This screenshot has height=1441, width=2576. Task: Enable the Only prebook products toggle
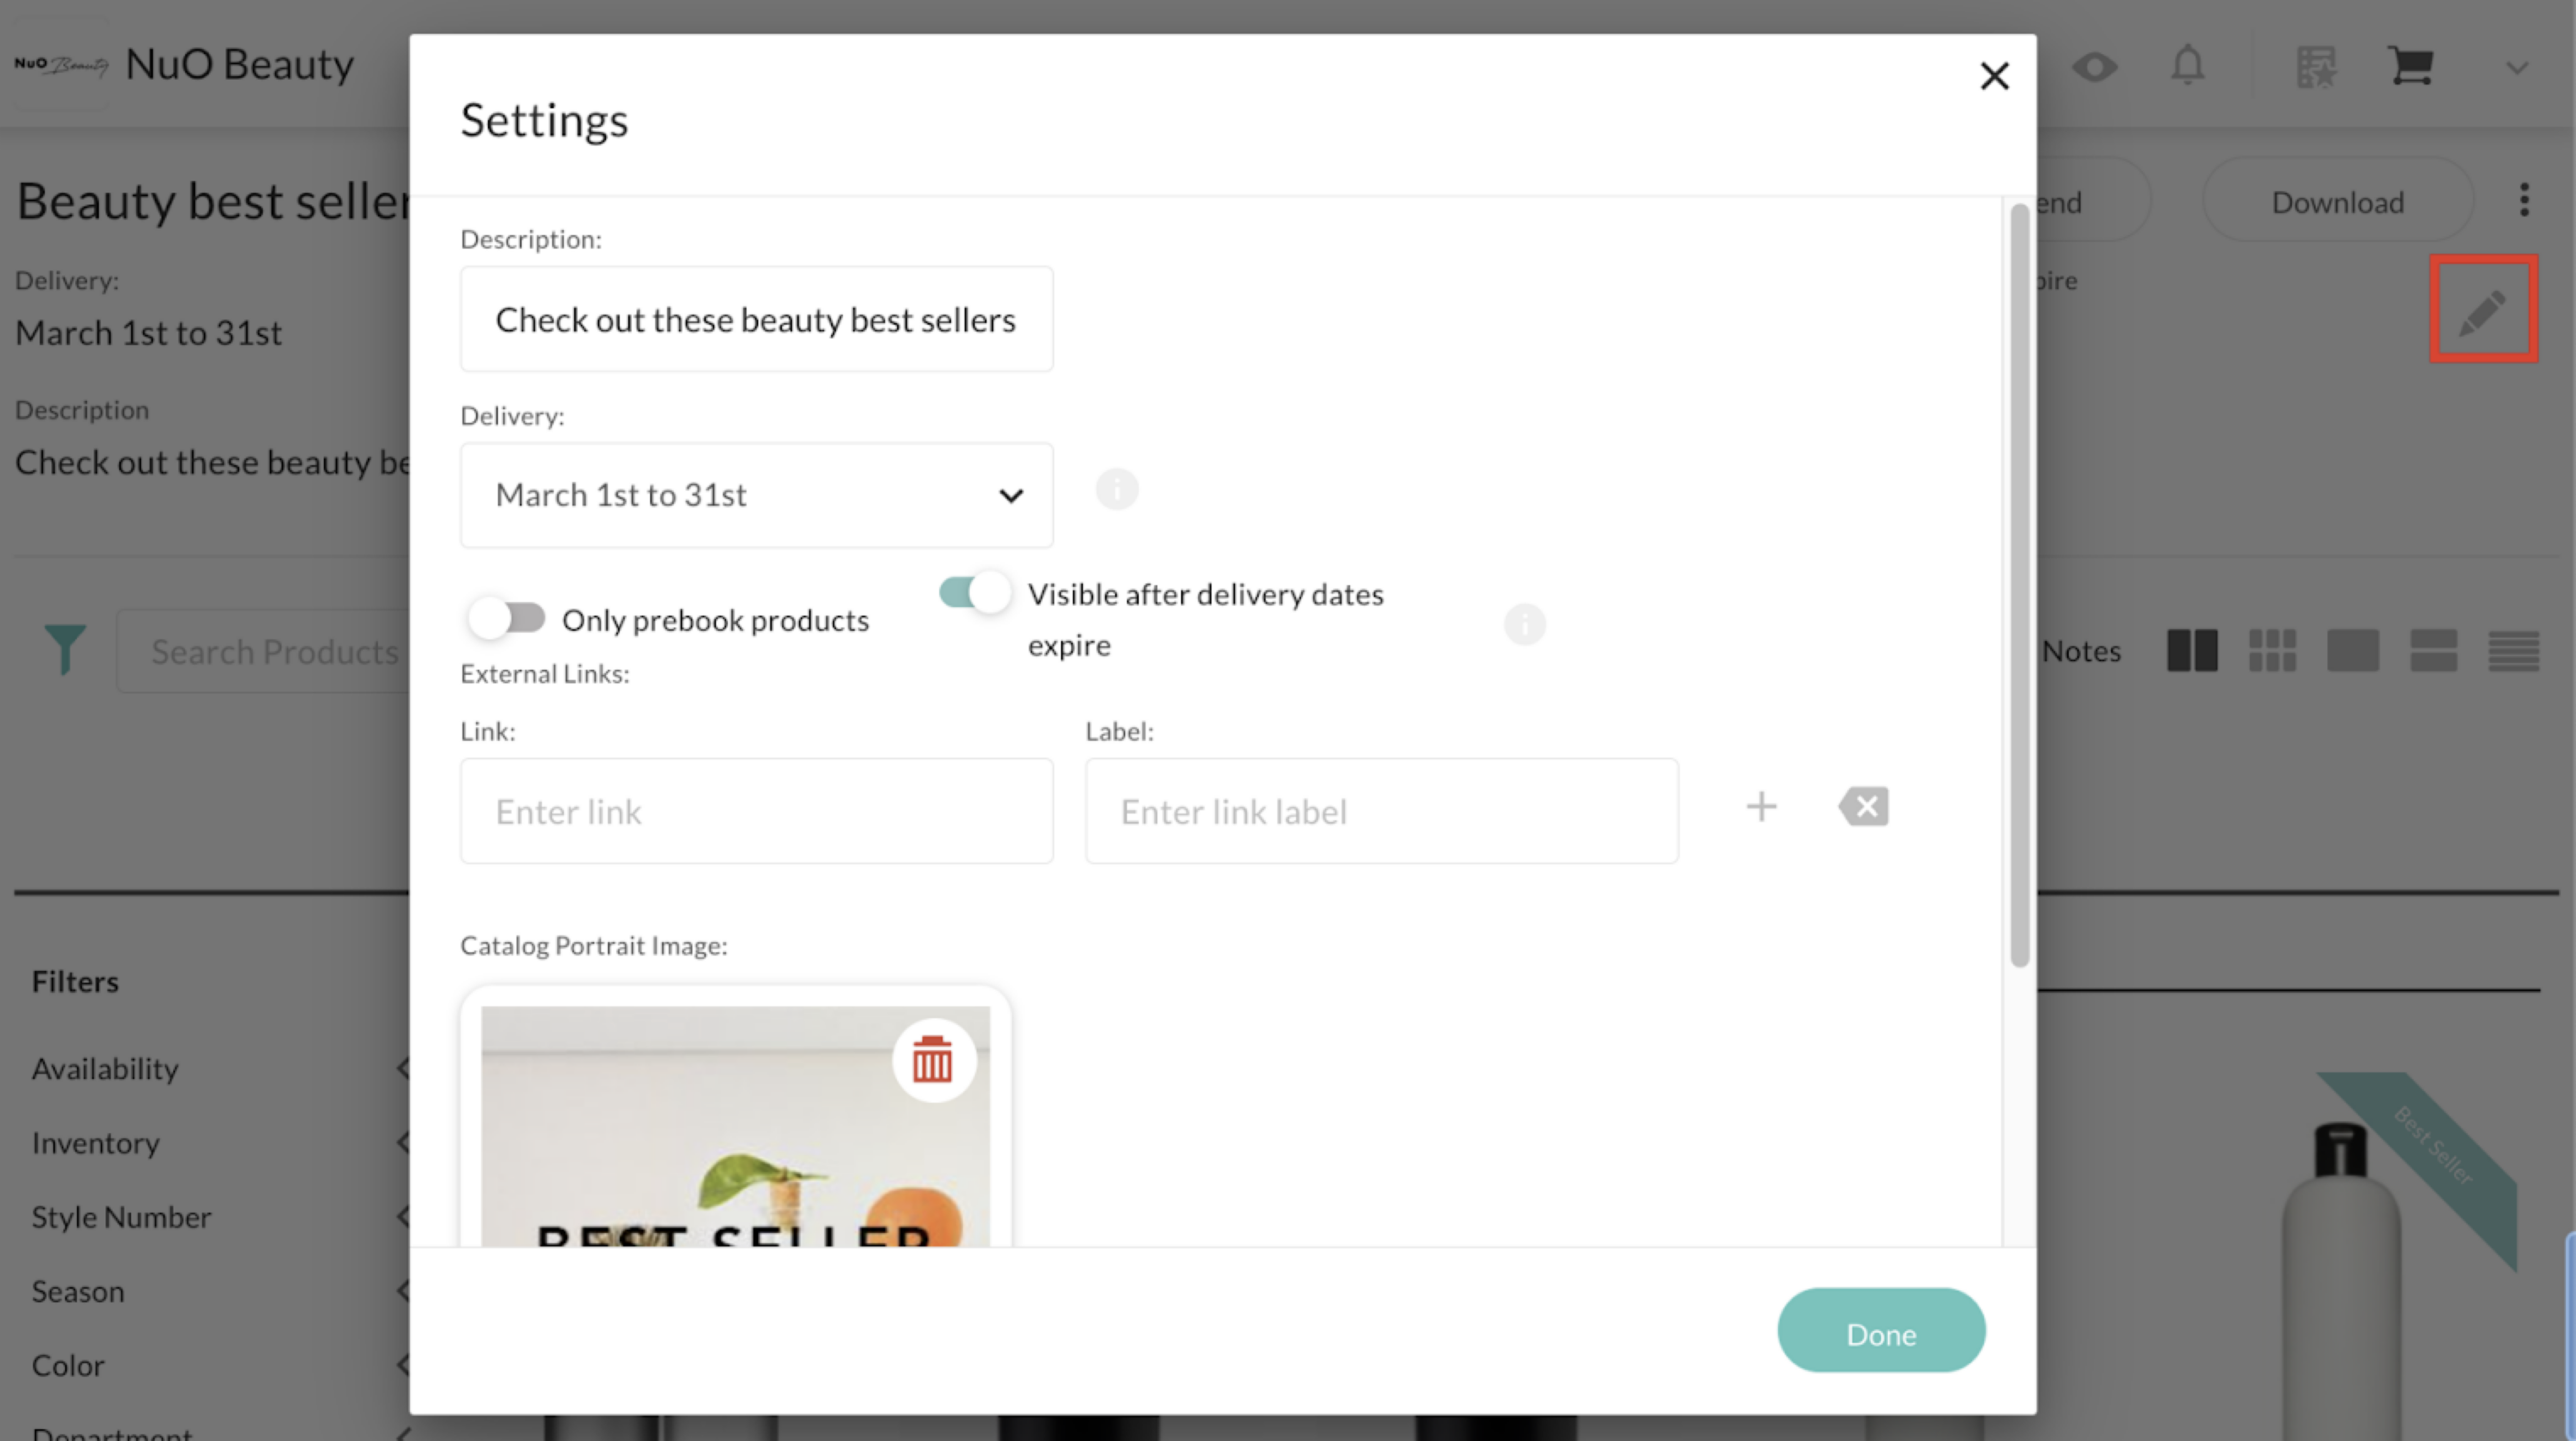(507, 619)
